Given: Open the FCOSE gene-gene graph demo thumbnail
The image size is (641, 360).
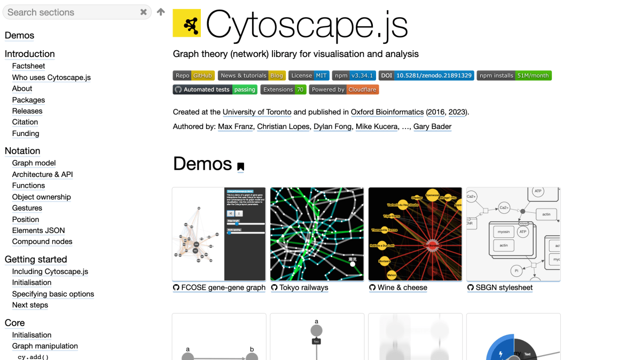Looking at the screenshot, I should coord(219,234).
